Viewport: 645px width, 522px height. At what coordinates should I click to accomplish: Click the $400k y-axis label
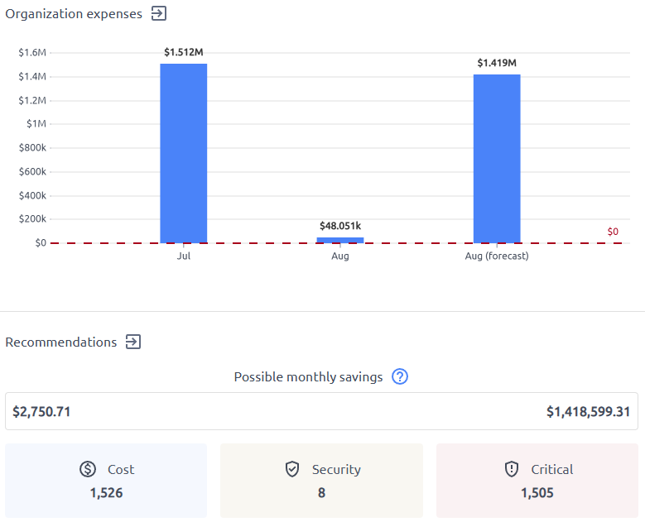click(x=32, y=195)
